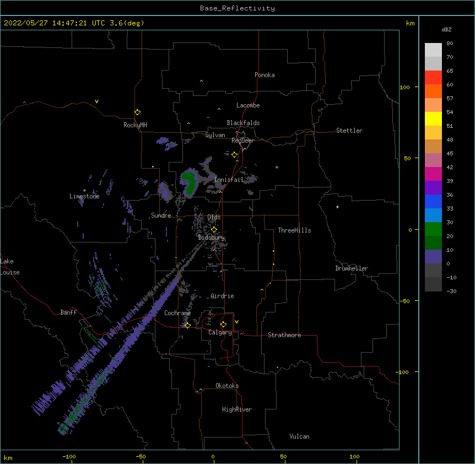475x464 pixels.
Task: Click the asterisk marker east of Innisfail
Action: [277, 167]
